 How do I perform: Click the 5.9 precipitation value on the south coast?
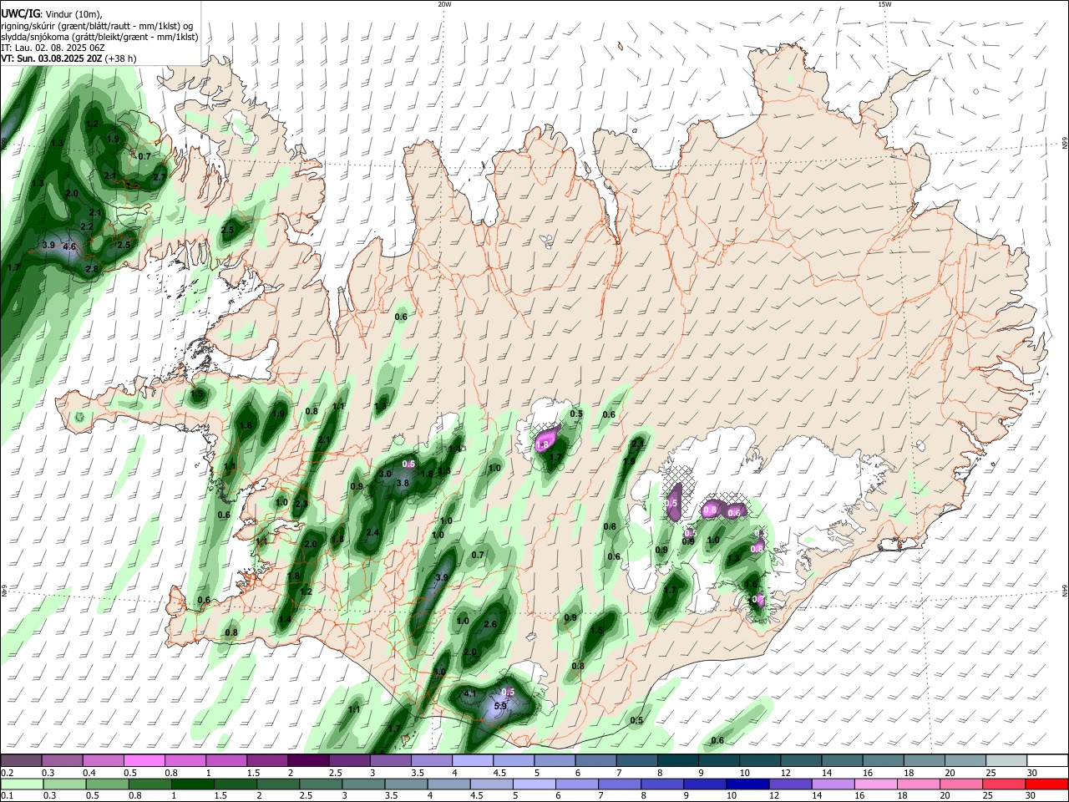(500, 706)
